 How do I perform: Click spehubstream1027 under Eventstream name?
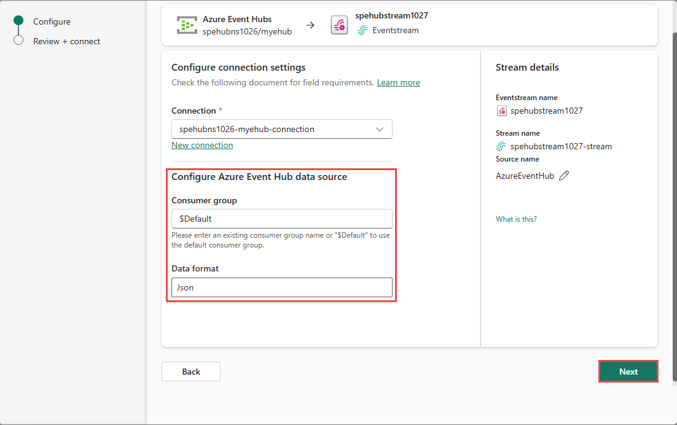(x=546, y=111)
